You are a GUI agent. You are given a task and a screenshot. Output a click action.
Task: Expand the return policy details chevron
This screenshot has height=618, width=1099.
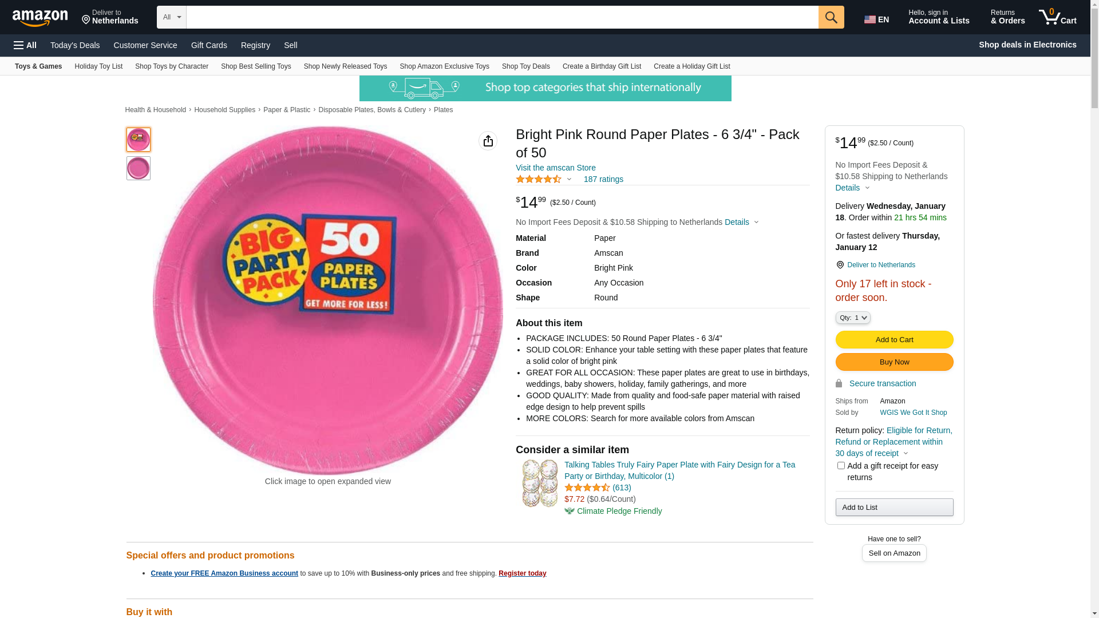(906, 454)
